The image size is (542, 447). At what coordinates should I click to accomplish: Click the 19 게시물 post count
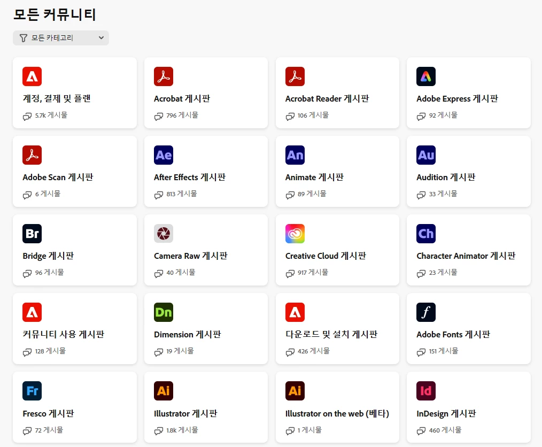(180, 351)
